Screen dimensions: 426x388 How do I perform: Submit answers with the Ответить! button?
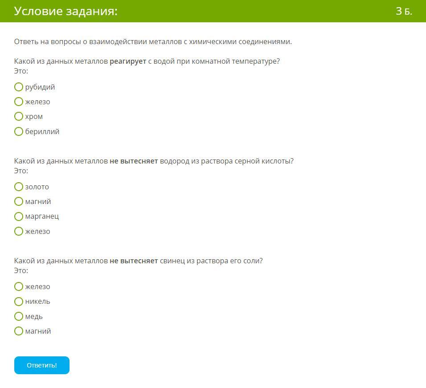[x=42, y=365]
